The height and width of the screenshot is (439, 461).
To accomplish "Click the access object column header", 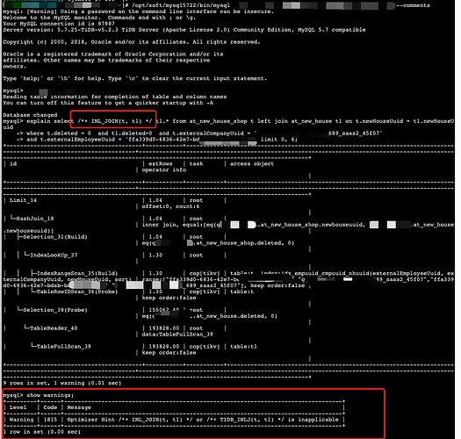I will (x=252, y=164).
